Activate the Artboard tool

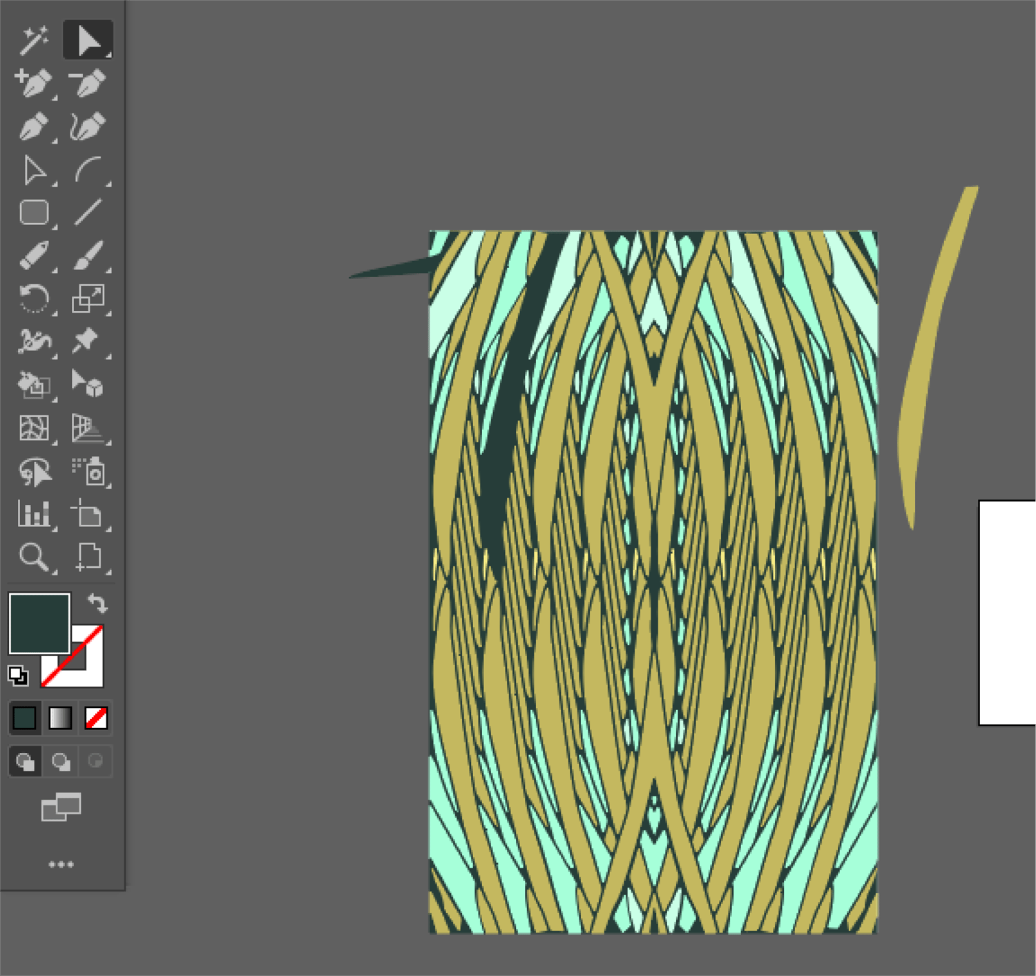pyautogui.click(x=88, y=515)
